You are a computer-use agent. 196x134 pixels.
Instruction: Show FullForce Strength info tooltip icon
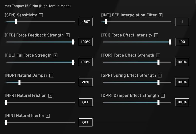pyautogui.click(x=55, y=55)
